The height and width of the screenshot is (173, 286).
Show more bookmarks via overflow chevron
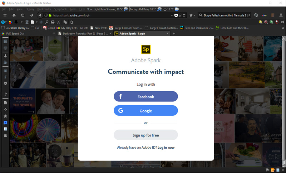point(283,28)
